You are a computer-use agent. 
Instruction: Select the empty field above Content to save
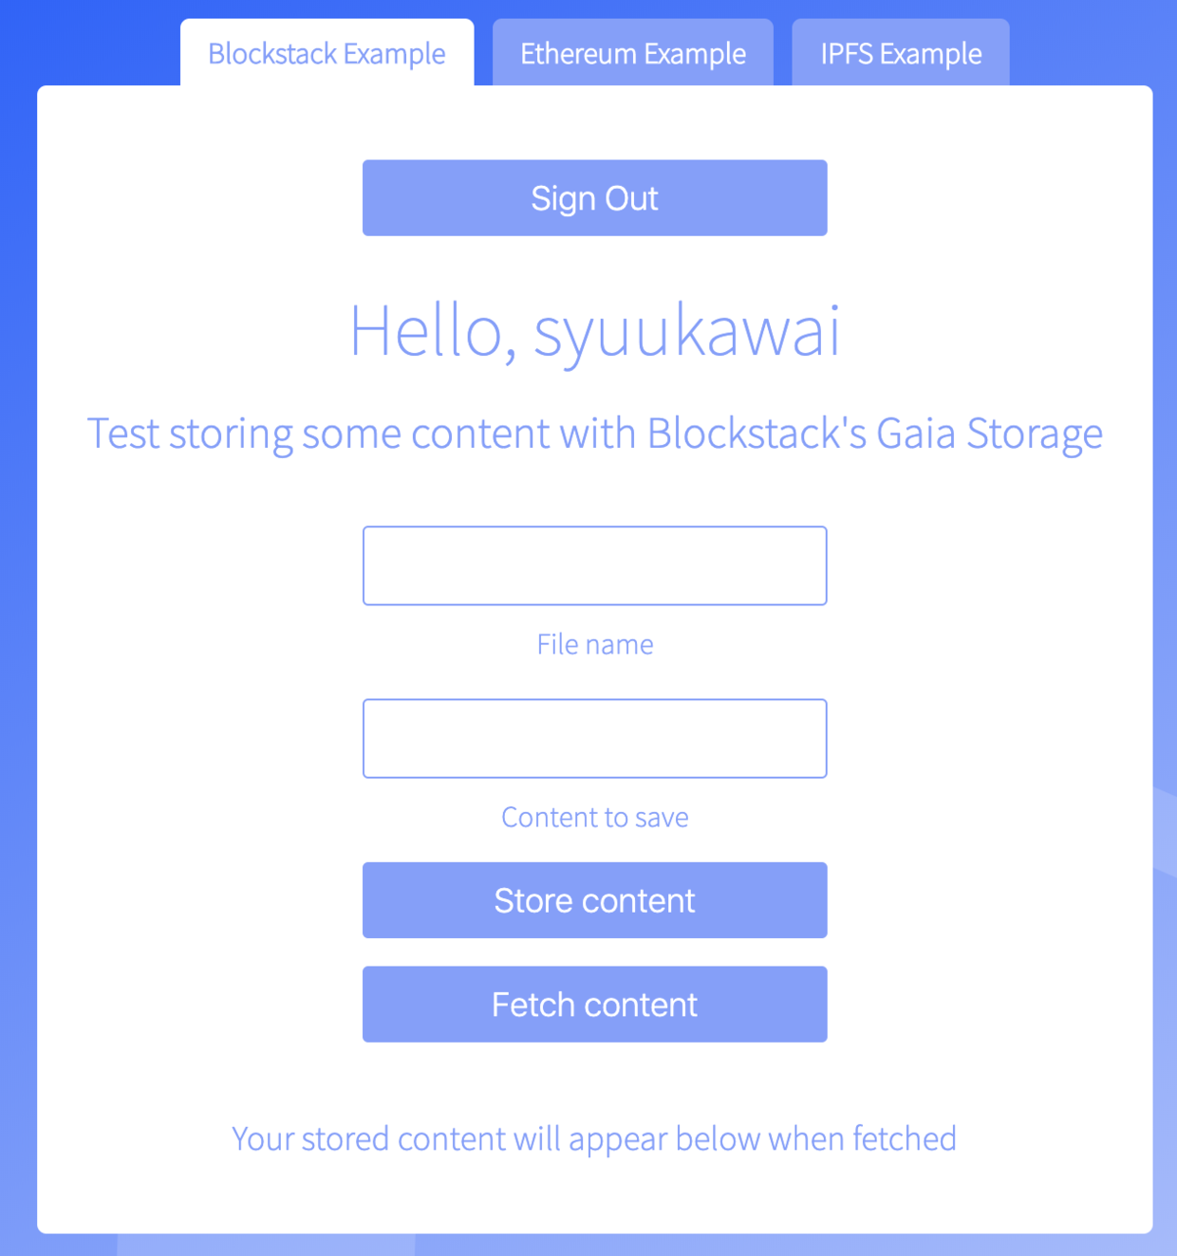[594, 738]
